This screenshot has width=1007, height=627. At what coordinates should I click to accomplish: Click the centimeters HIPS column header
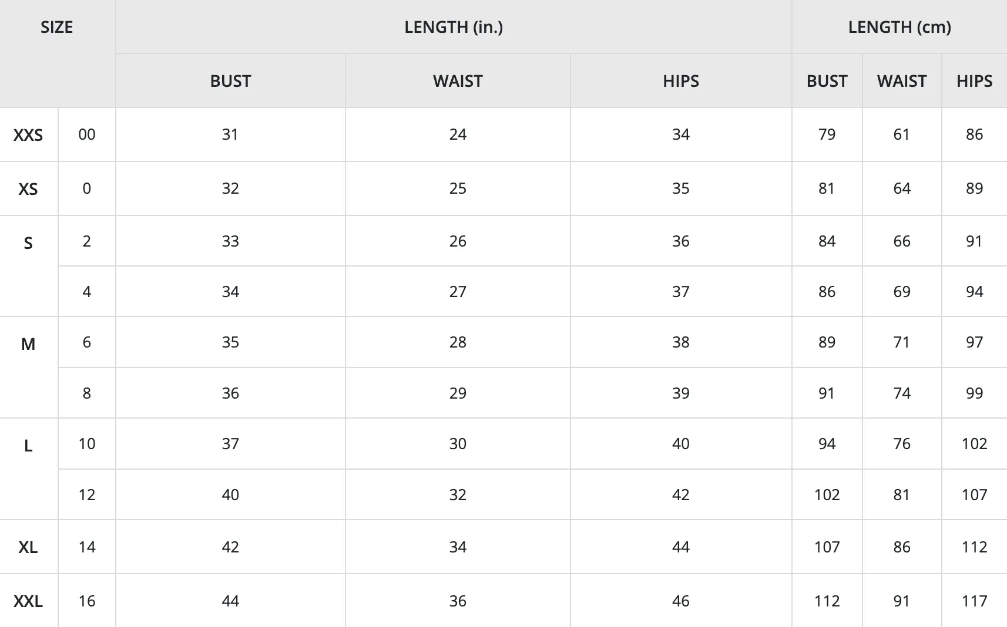[974, 81]
